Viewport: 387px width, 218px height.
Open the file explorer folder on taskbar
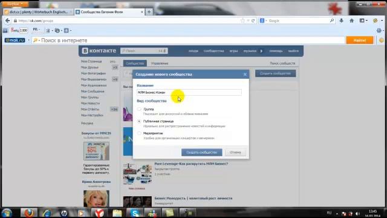point(117,213)
